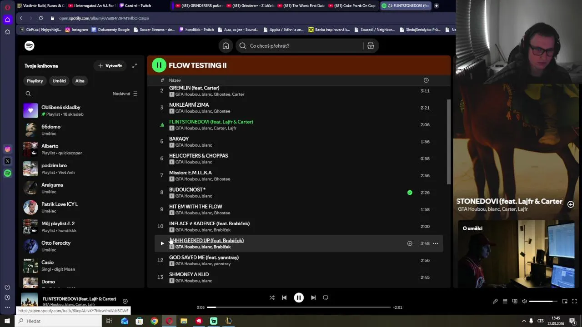Open Otto Ferocity artist in library
The image size is (582, 327).
point(82,246)
